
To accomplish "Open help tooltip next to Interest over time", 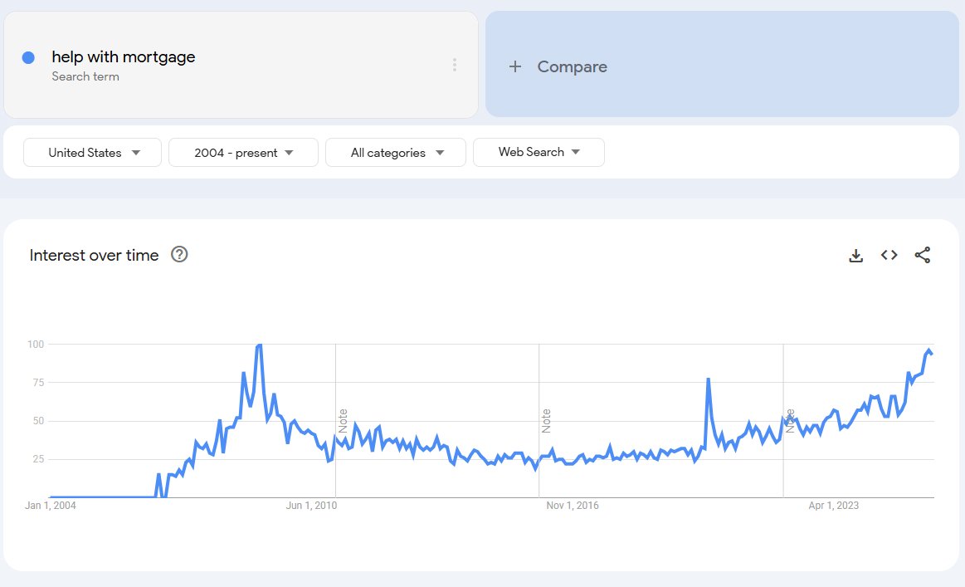I will point(179,254).
